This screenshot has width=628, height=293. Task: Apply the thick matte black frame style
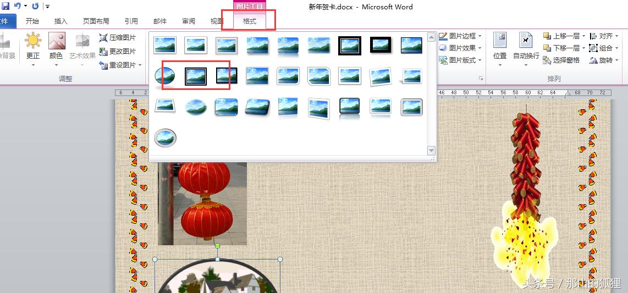coord(381,45)
